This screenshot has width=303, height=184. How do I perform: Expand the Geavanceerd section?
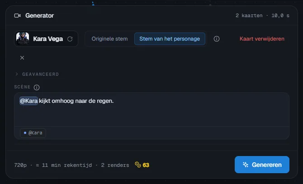tap(37, 74)
